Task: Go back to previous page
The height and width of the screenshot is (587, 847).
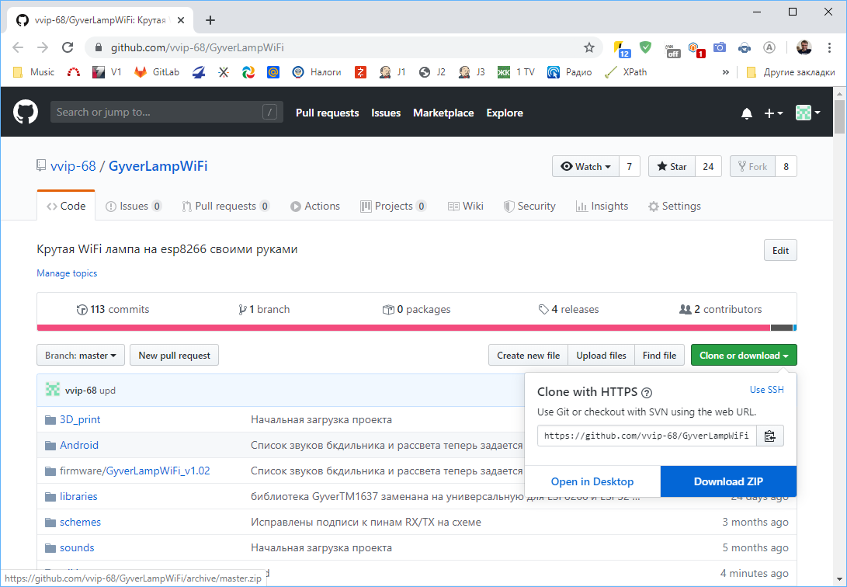Action: click(x=18, y=47)
